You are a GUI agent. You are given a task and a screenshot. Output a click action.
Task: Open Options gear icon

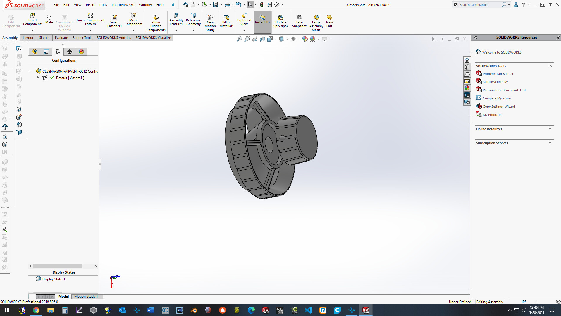click(x=277, y=5)
